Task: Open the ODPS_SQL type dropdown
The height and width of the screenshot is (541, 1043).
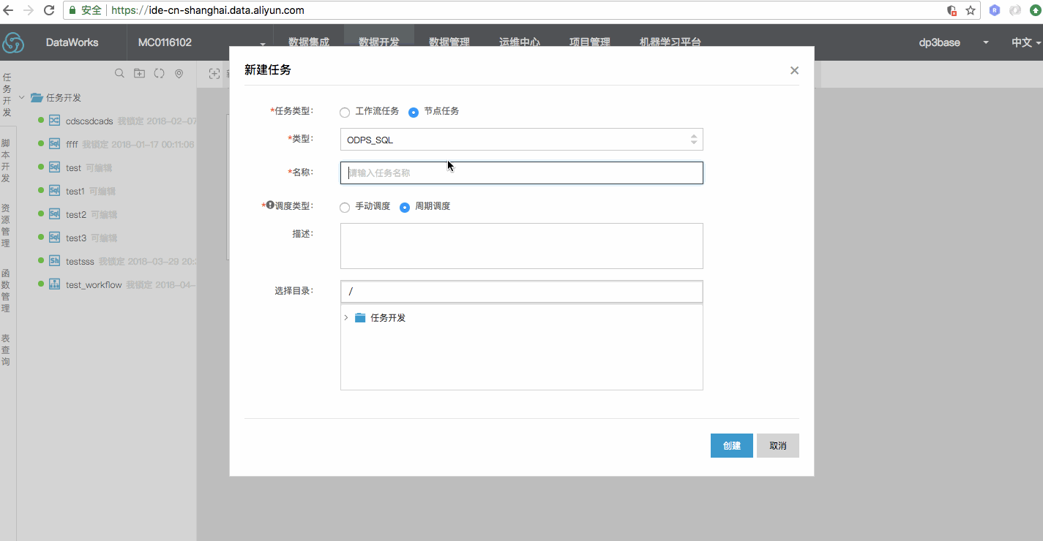Action: click(x=521, y=140)
